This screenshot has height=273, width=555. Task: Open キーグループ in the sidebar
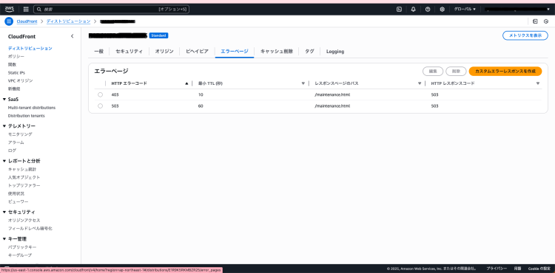point(20,255)
